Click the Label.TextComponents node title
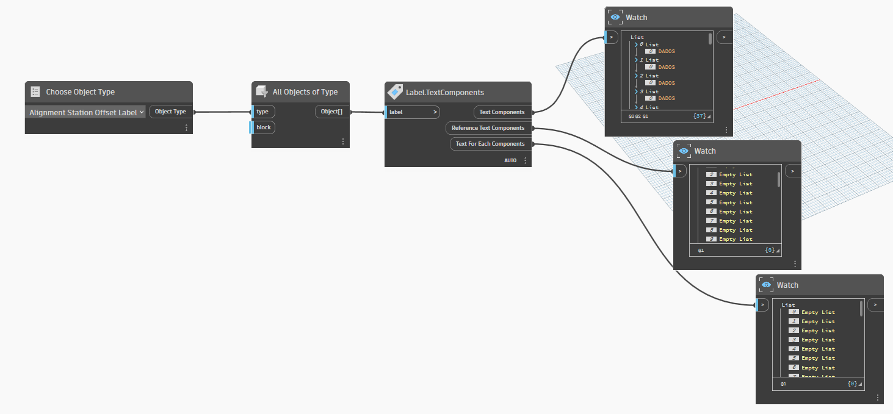The height and width of the screenshot is (414, 893). (x=445, y=93)
